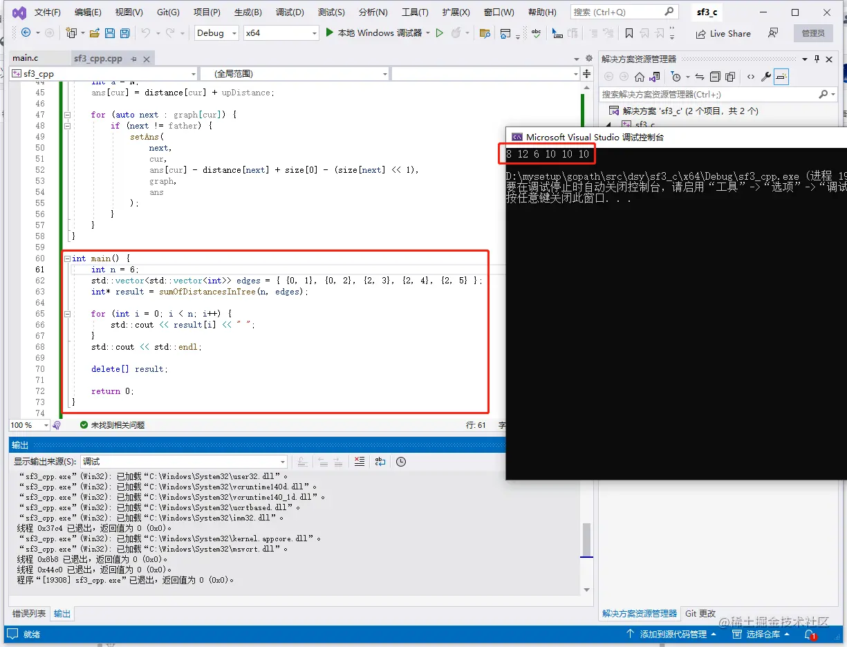The image size is (847, 647).
Task: Click the Live Share button
Action: 723,33
